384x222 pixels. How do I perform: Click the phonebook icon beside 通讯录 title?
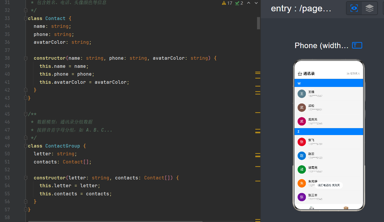click(300, 74)
